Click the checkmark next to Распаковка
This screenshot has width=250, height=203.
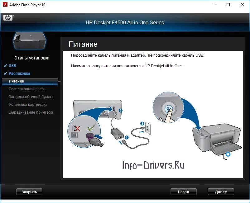pos(5,73)
